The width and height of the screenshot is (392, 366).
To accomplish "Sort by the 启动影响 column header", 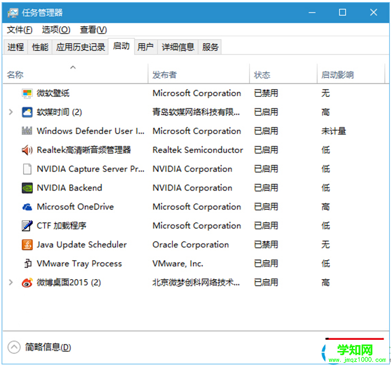I will (x=351, y=75).
